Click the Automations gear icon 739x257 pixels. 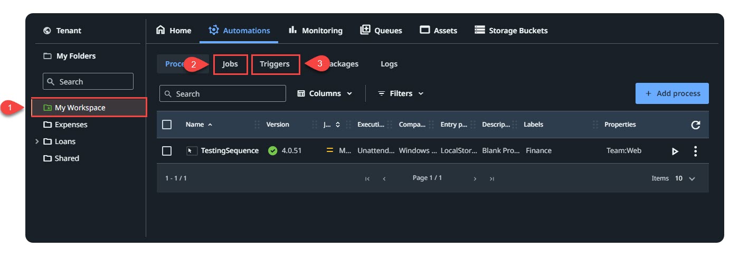point(214,30)
